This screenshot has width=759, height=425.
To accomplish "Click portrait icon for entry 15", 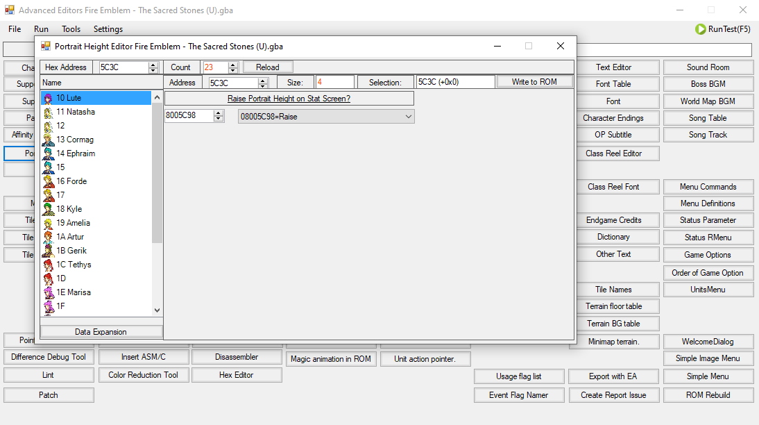I will click(48, 167).
